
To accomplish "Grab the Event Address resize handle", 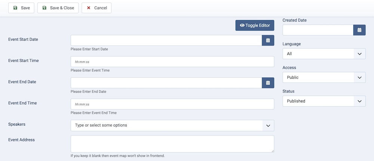I will 272,151.
